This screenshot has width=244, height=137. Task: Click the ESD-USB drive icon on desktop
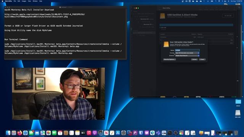(238, 113)
